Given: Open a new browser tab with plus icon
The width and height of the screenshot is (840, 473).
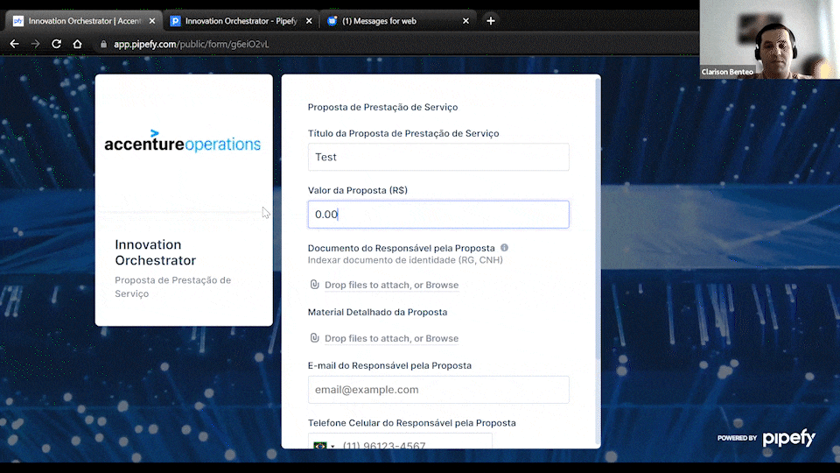Looking at the screenshot, I should pos(491,20).
